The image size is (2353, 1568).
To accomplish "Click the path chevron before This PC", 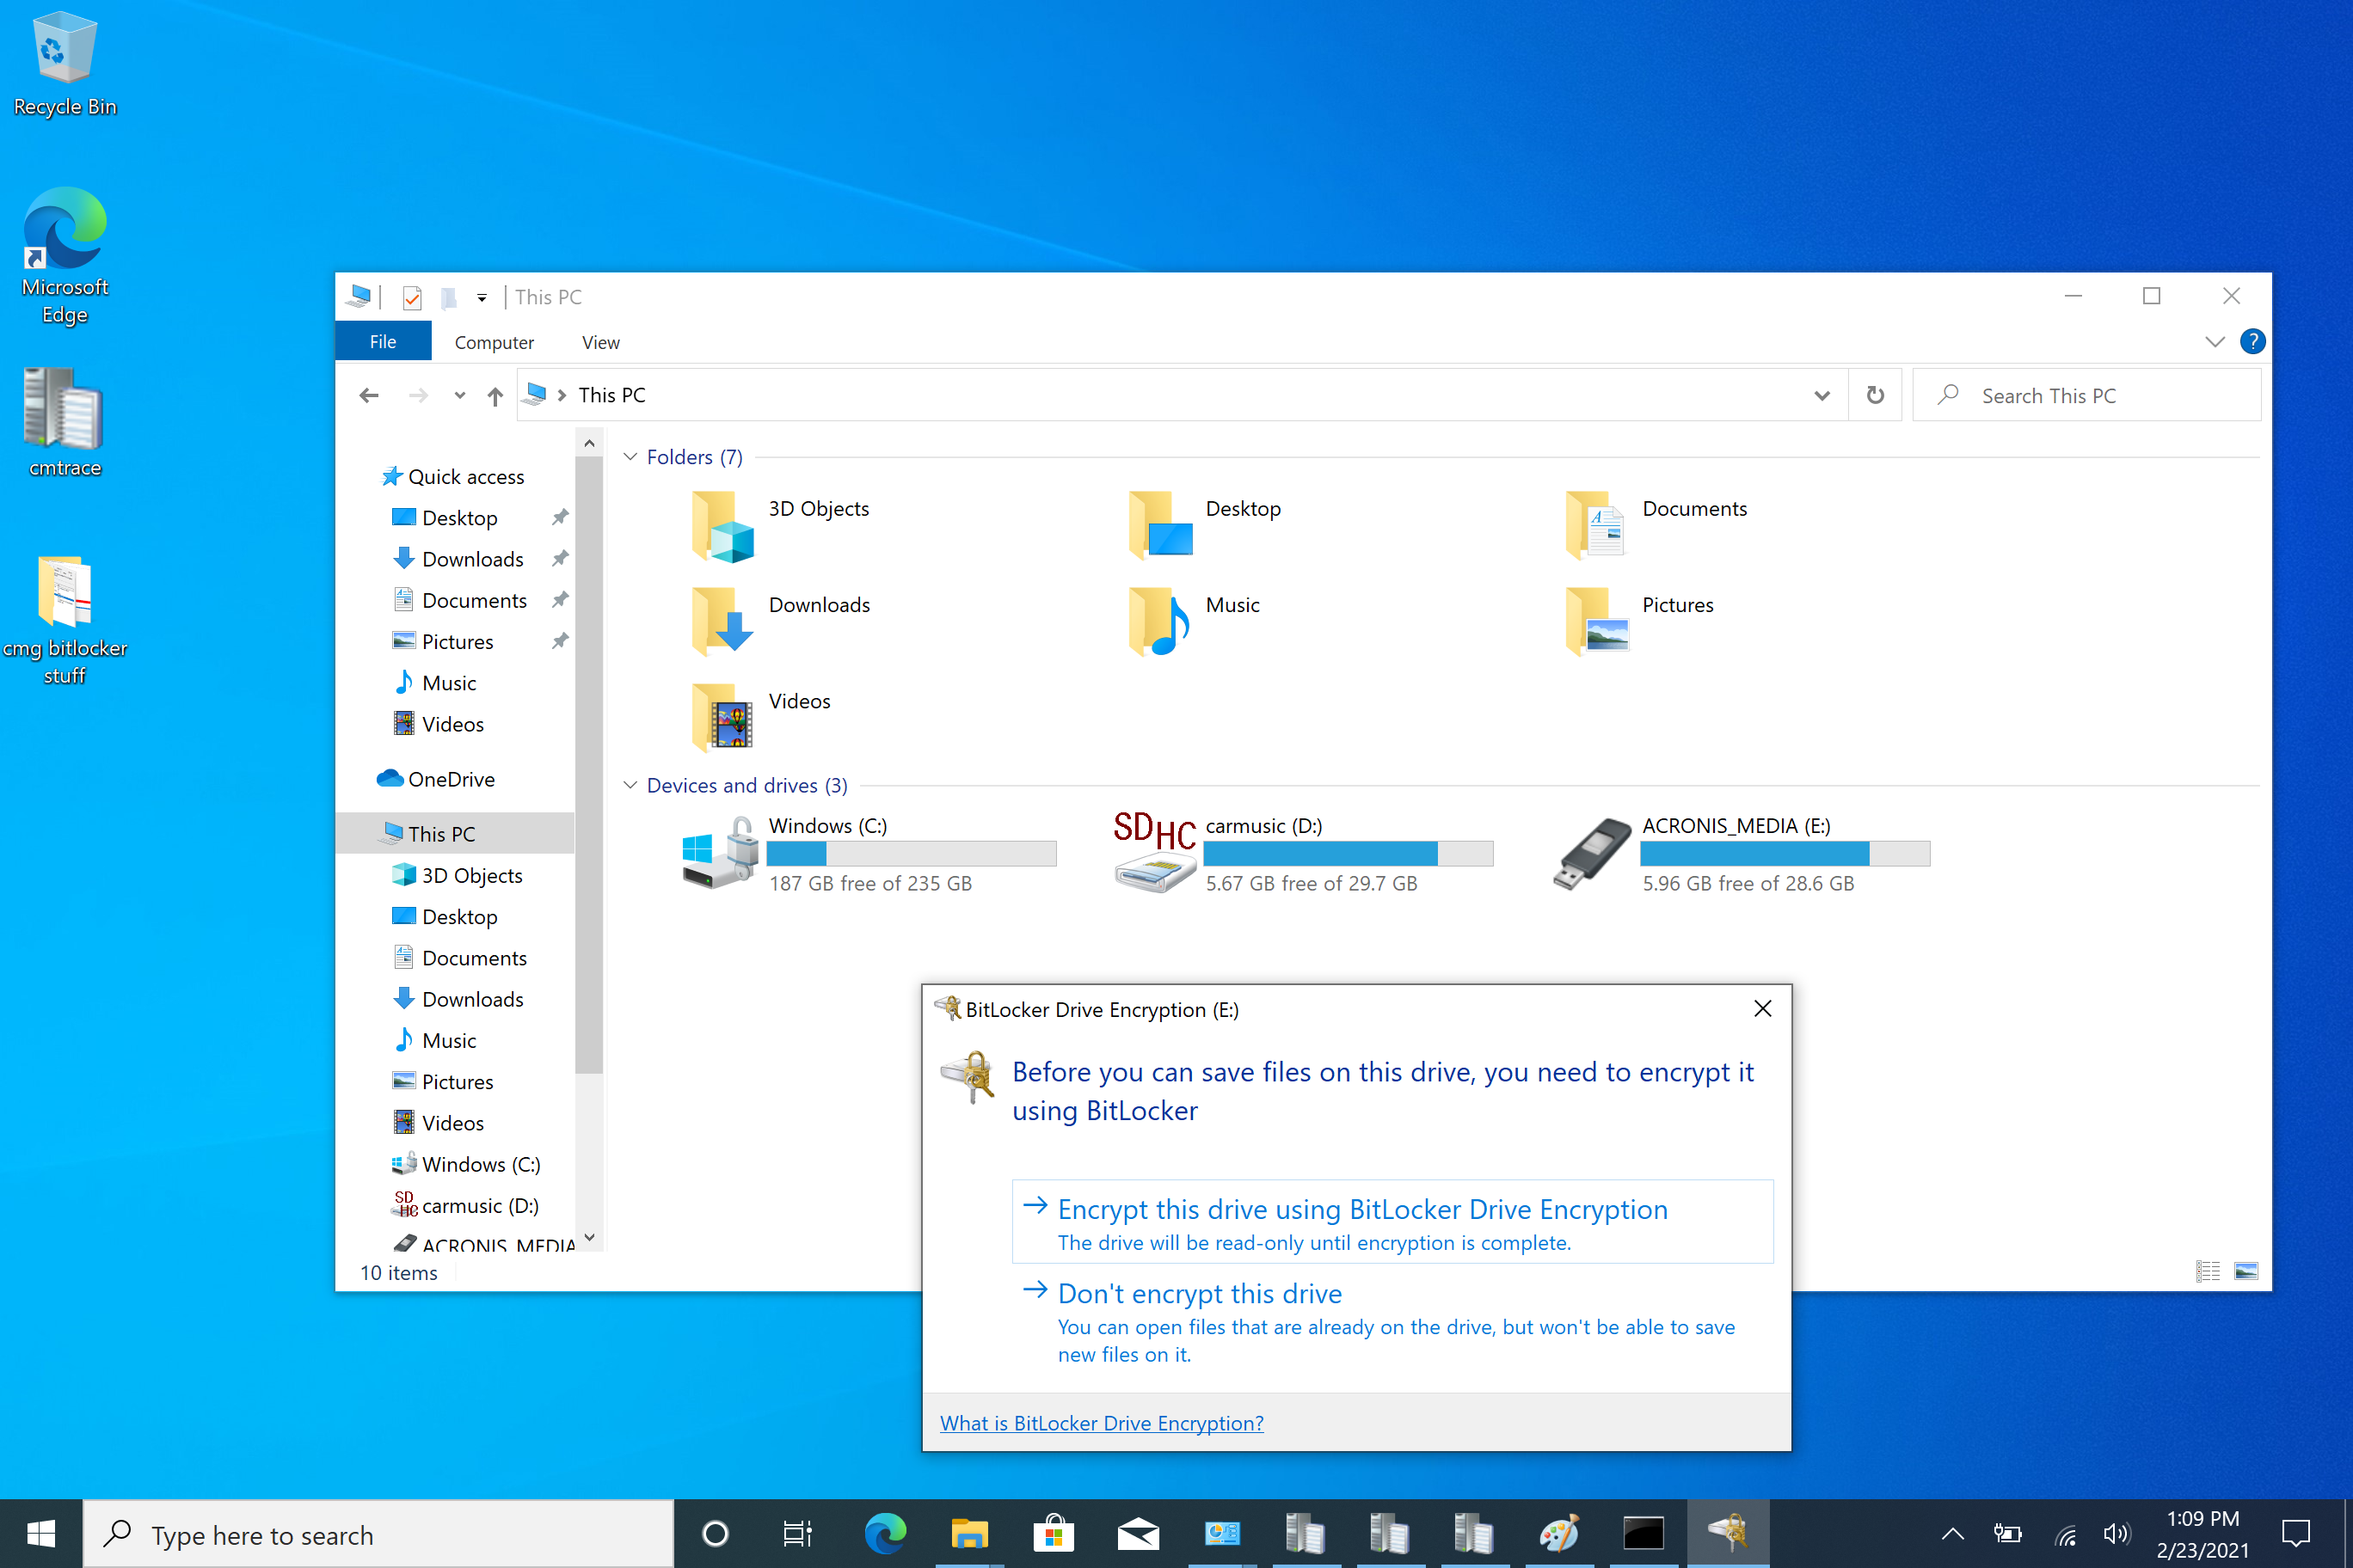I will (562, 396).
